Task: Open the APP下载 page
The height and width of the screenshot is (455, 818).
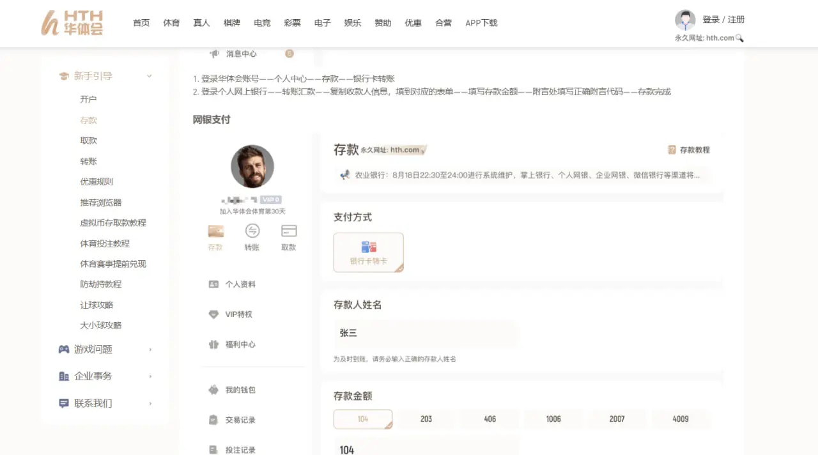Action: [481, 22]
